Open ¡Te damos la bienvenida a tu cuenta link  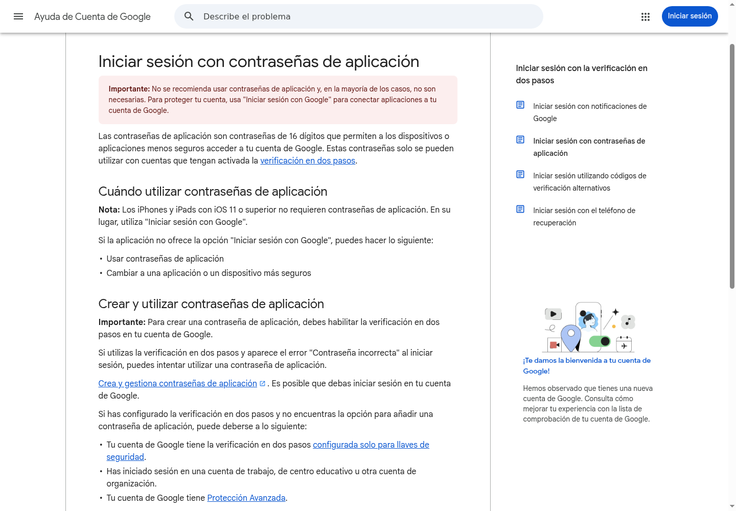point(587,366)
